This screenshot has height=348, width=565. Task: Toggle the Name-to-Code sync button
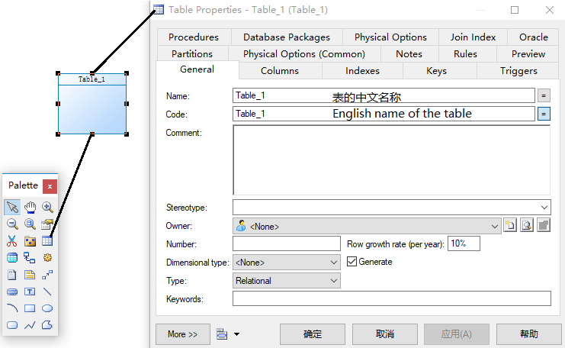[x=544, y=95]
